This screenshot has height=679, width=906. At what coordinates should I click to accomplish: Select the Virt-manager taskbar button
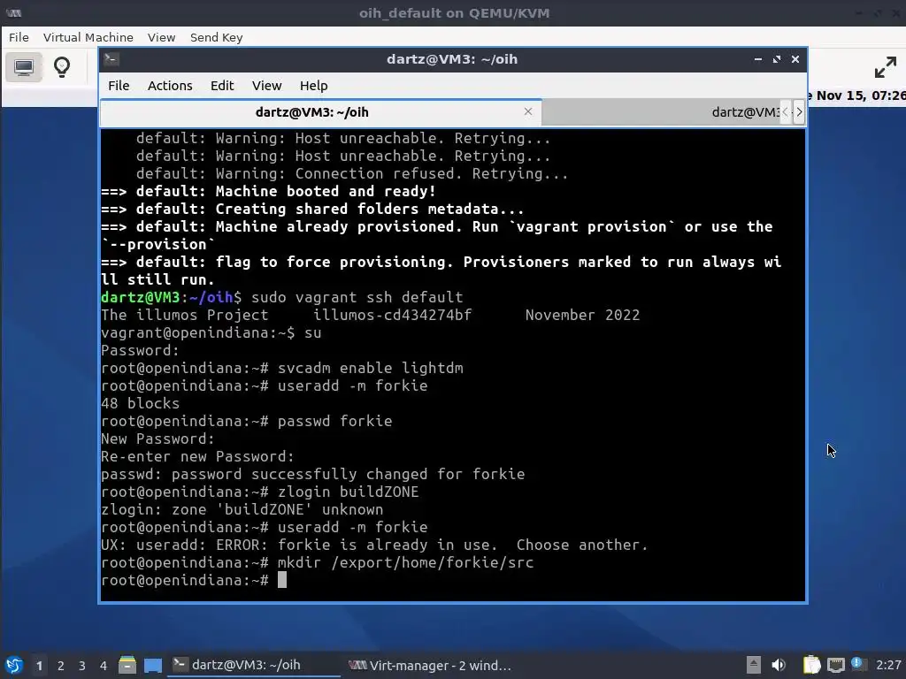pyautogui.click(x=429, y=665)
